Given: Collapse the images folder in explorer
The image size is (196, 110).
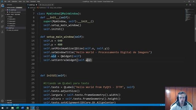Looking at the screenshot, I should (10, 17).
